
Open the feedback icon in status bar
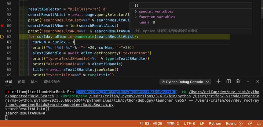[x=250, y=124]
